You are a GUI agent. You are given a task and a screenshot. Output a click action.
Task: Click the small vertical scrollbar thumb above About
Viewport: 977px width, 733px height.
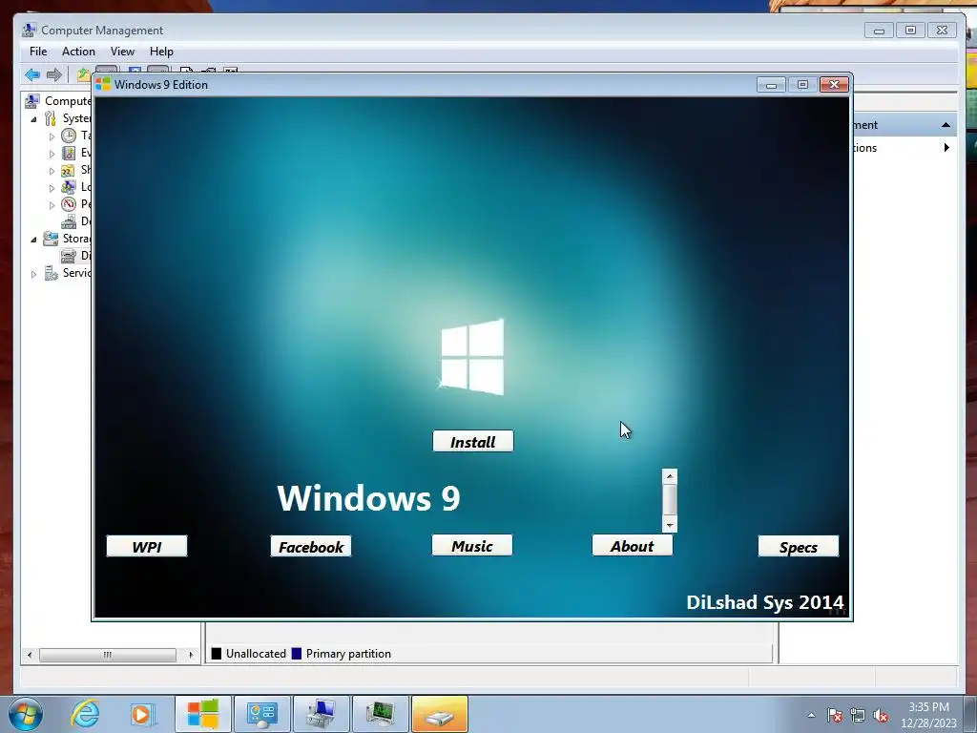tap(670, 498)
